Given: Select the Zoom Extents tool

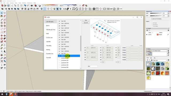Looking at the screenshot, I should 2,61.
